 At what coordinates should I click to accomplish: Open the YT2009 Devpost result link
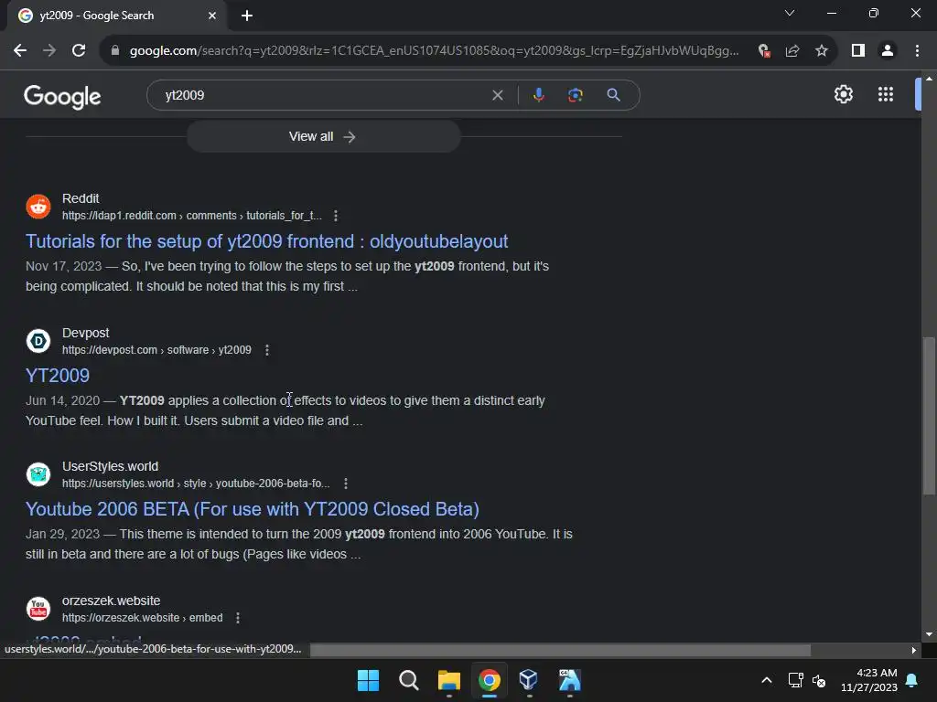(58, 376)
